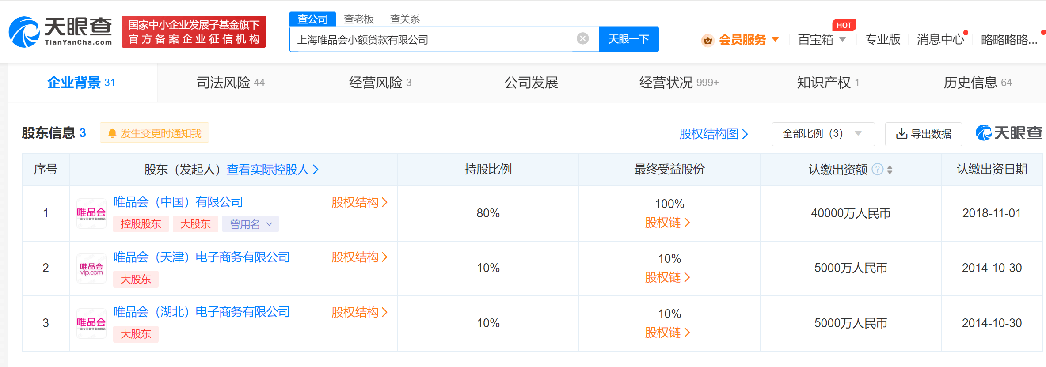Switch to the 查老板 search tab

(x=358, y=19)
